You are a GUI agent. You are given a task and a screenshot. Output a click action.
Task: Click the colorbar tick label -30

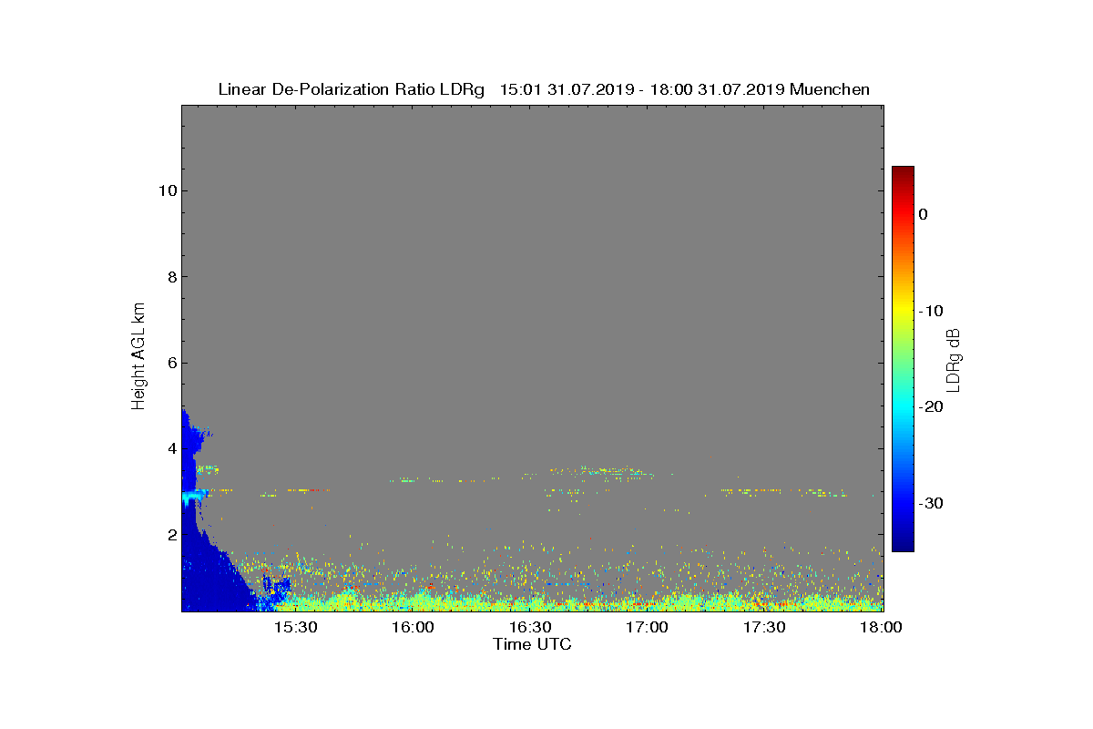point(930,504)
